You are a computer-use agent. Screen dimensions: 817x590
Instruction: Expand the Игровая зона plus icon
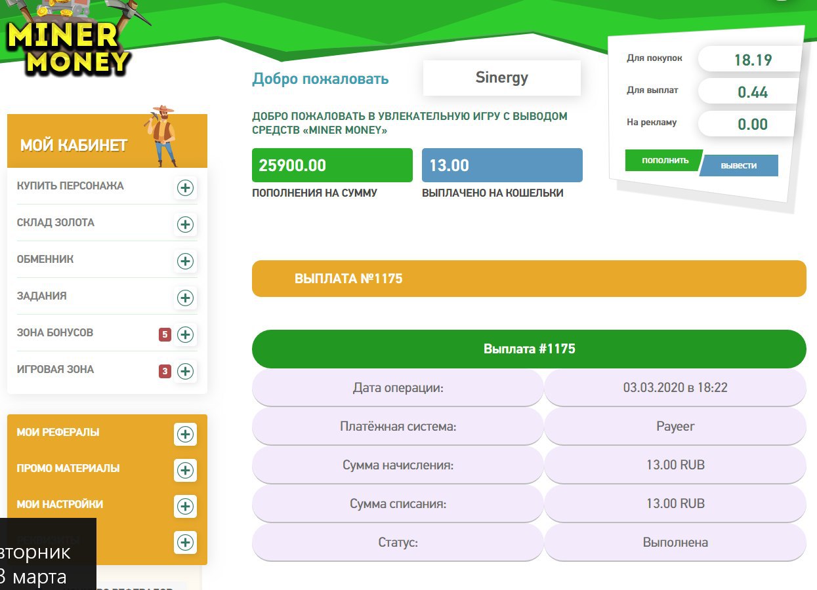[186, 372]
